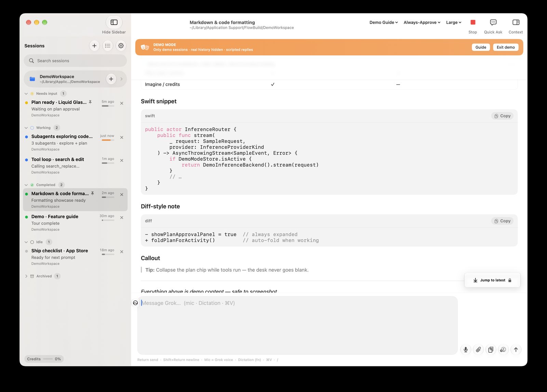
Task: Toggle pin on Markdown & code formatting session
Action: (x=92, y=193)
